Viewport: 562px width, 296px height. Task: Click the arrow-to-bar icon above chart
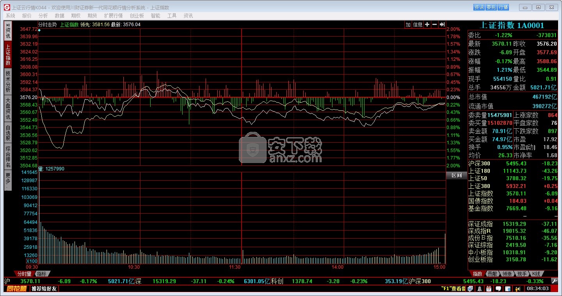pos(442,25)
